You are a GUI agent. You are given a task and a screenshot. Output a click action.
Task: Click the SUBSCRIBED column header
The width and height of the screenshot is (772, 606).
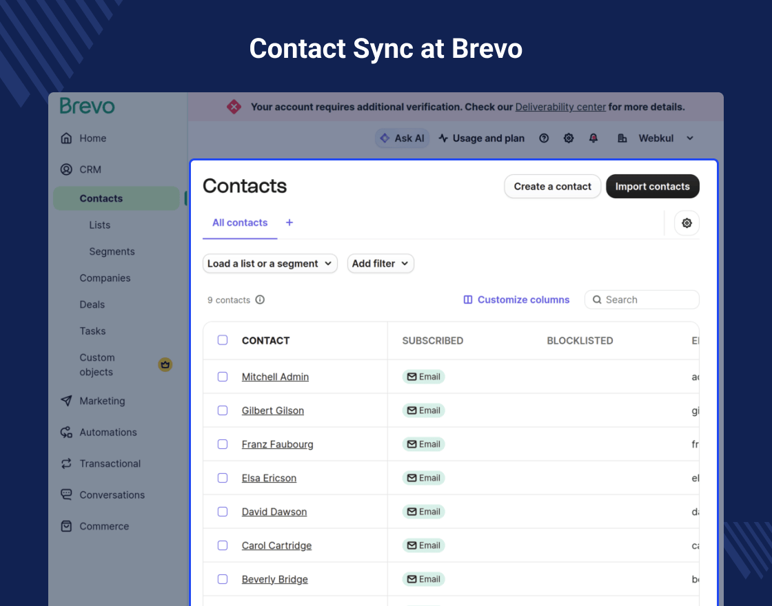pyautogui.click(x=433, y=340)
